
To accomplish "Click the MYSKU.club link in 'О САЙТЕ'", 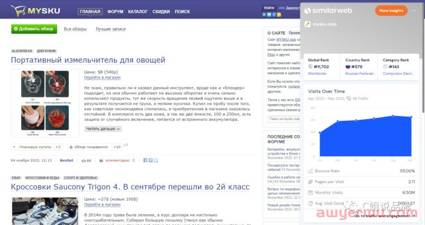I will pyautogui.click(x=286, y=39).
